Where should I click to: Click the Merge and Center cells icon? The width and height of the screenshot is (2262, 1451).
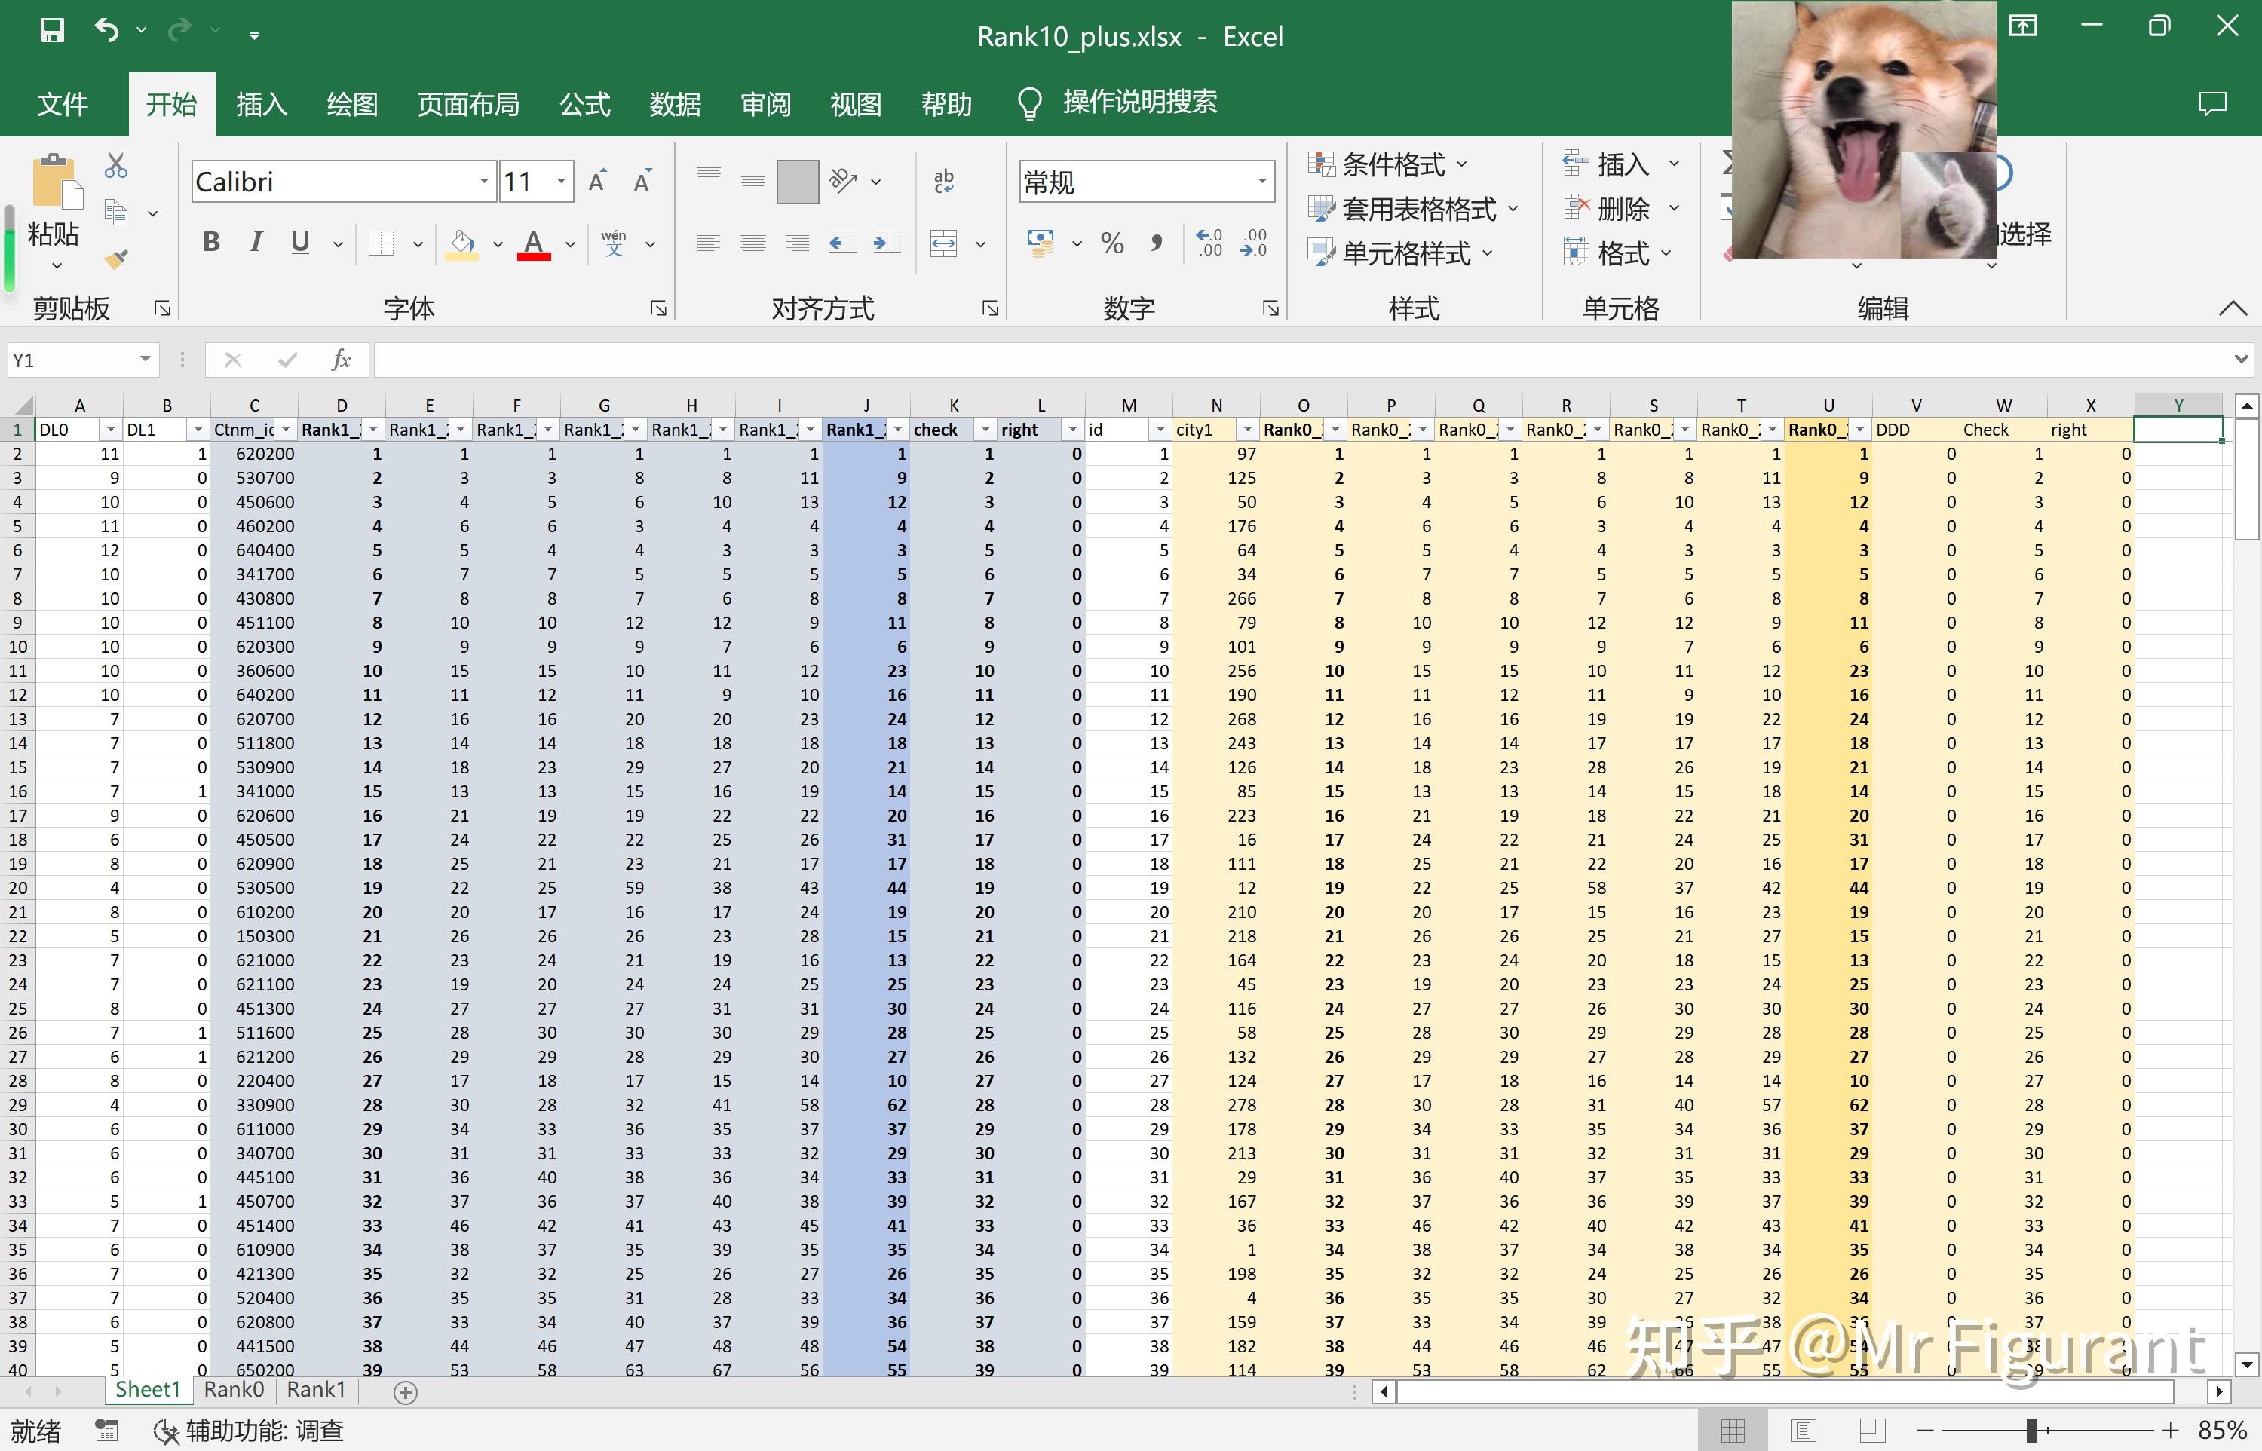click(x=943, y=244)
